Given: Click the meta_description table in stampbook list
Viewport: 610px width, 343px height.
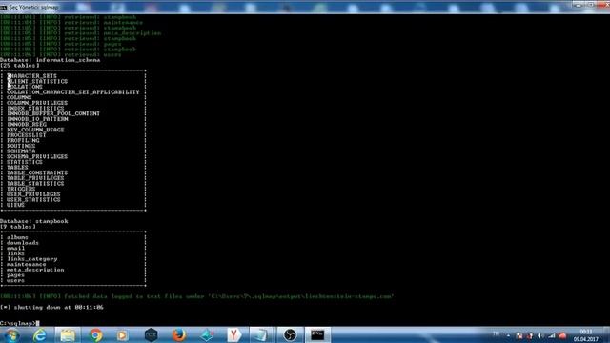Looking at the screenshot, I should coord(35,270).
